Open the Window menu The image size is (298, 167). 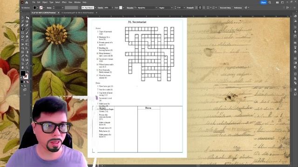click(77, 2)
